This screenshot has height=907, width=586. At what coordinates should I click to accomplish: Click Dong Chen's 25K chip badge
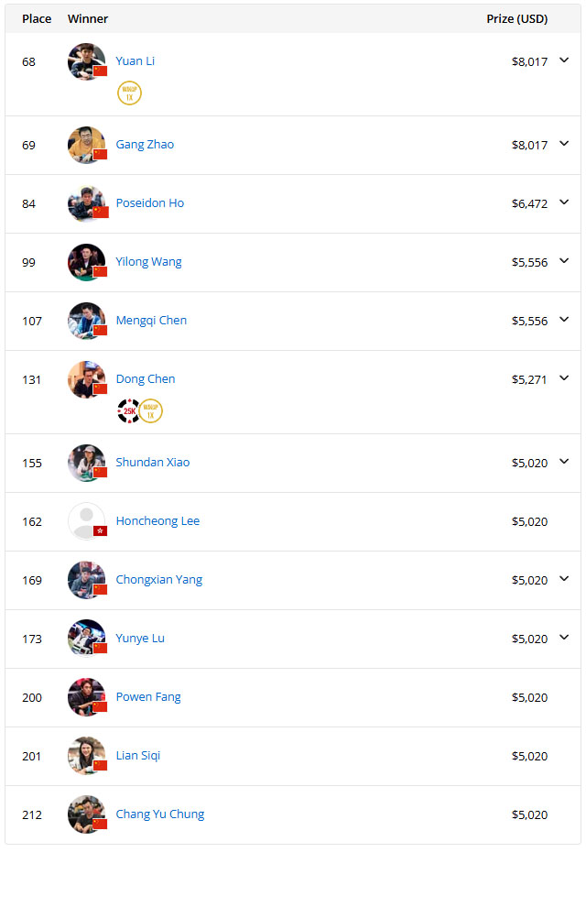pos(128,411)
